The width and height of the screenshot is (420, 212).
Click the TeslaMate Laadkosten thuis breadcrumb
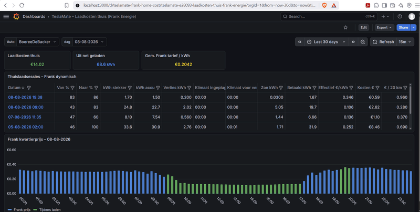pos(94,17)
